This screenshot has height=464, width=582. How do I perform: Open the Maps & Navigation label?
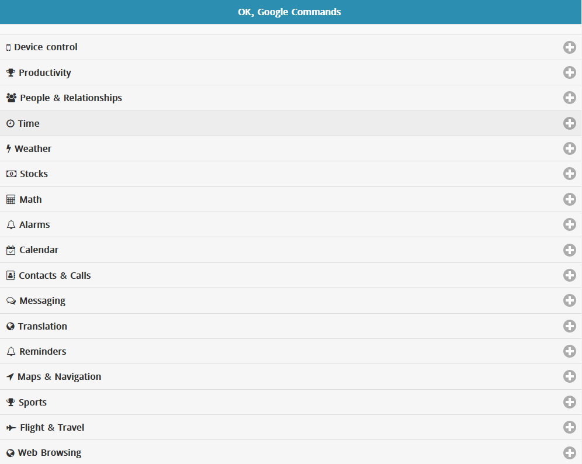60,377
